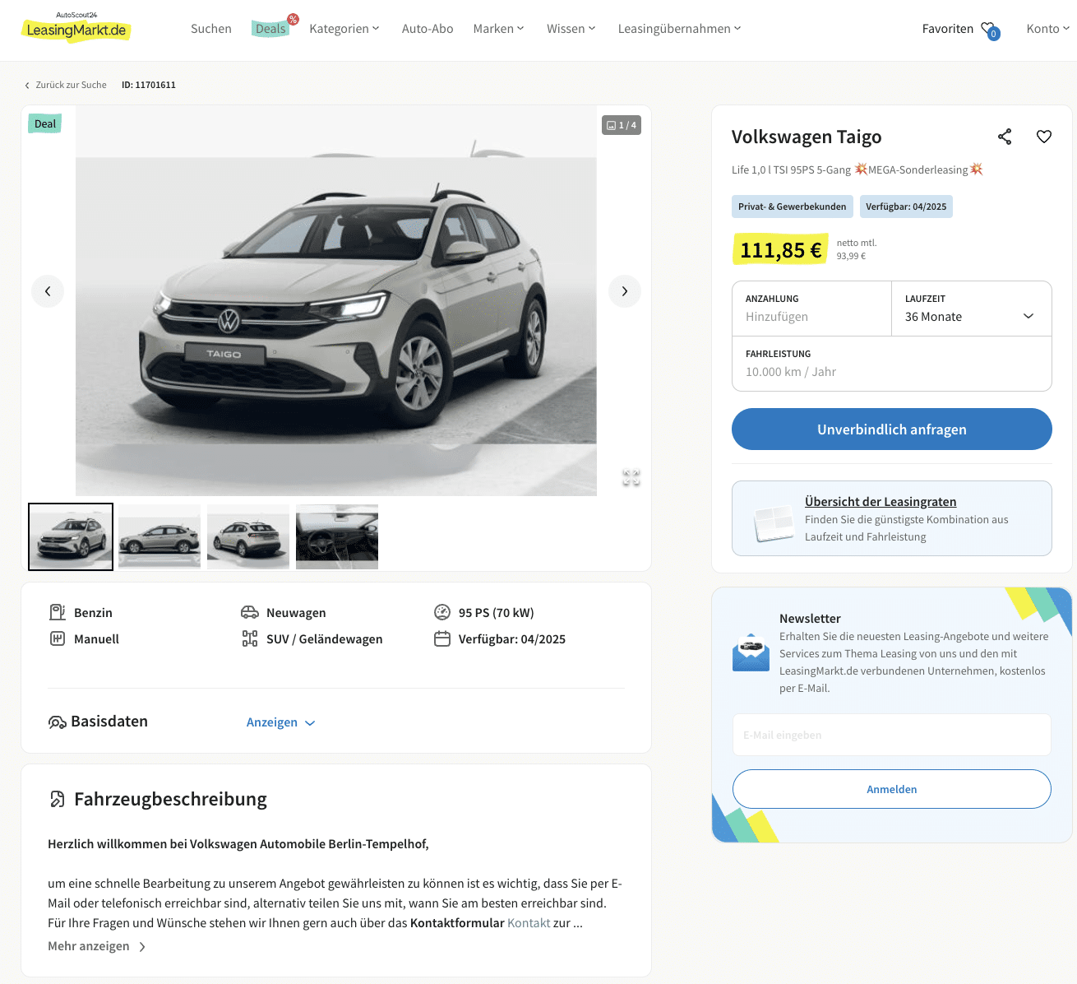1077x984 pixels.
Task: Click the LeasingMarkt.de logo
Action: pyautogui.click(x=76, y=28)
